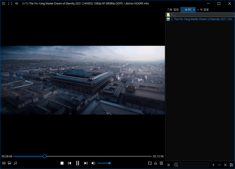This screenshot has width=235, height=169.
Task: Click the subtitle settings icon
Action: pyautogui.click(x=9, y=163)
